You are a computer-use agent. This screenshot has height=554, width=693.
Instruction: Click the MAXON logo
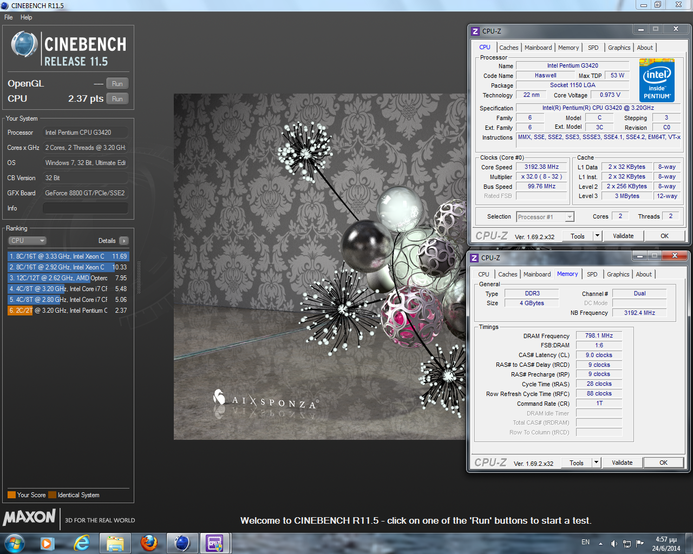click(29, 517)
